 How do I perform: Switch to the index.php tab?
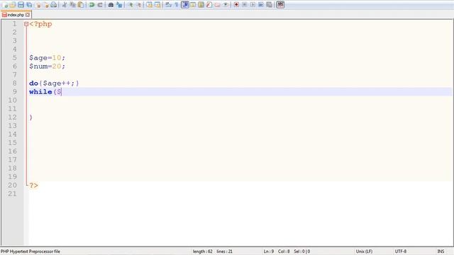click(x=16, y=15)
